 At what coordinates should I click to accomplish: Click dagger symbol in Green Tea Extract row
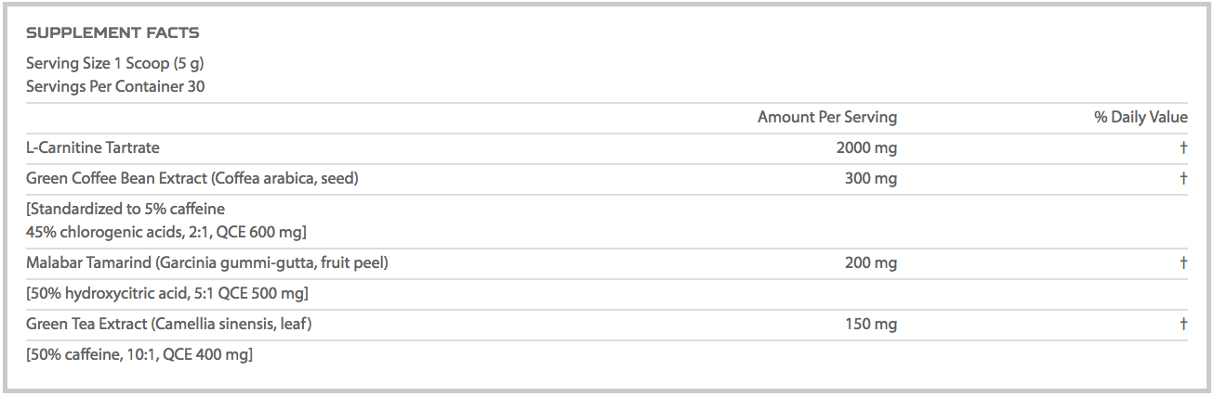click(1183, 324)
